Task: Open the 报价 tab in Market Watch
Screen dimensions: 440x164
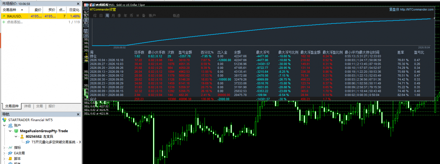Action: [52, 106]
